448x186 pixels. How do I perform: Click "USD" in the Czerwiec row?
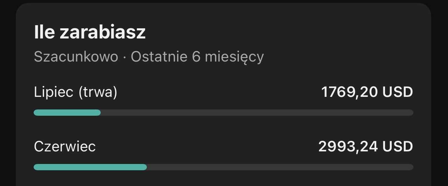click(398, 146)
